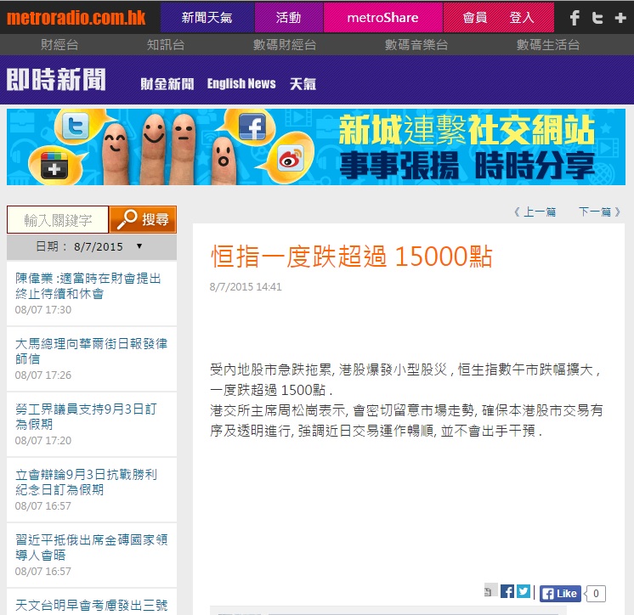Open the 新聞天氣 menu
The width and height of the screenshot is (634, 615).
(207, 17)
